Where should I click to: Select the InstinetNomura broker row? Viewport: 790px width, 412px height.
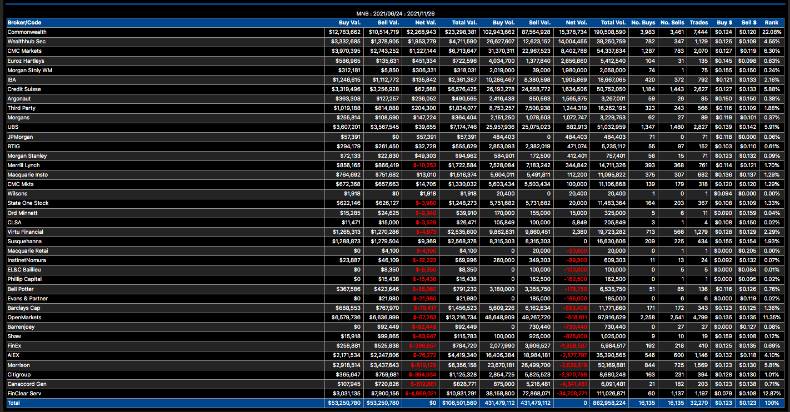[x=395, y=260]
